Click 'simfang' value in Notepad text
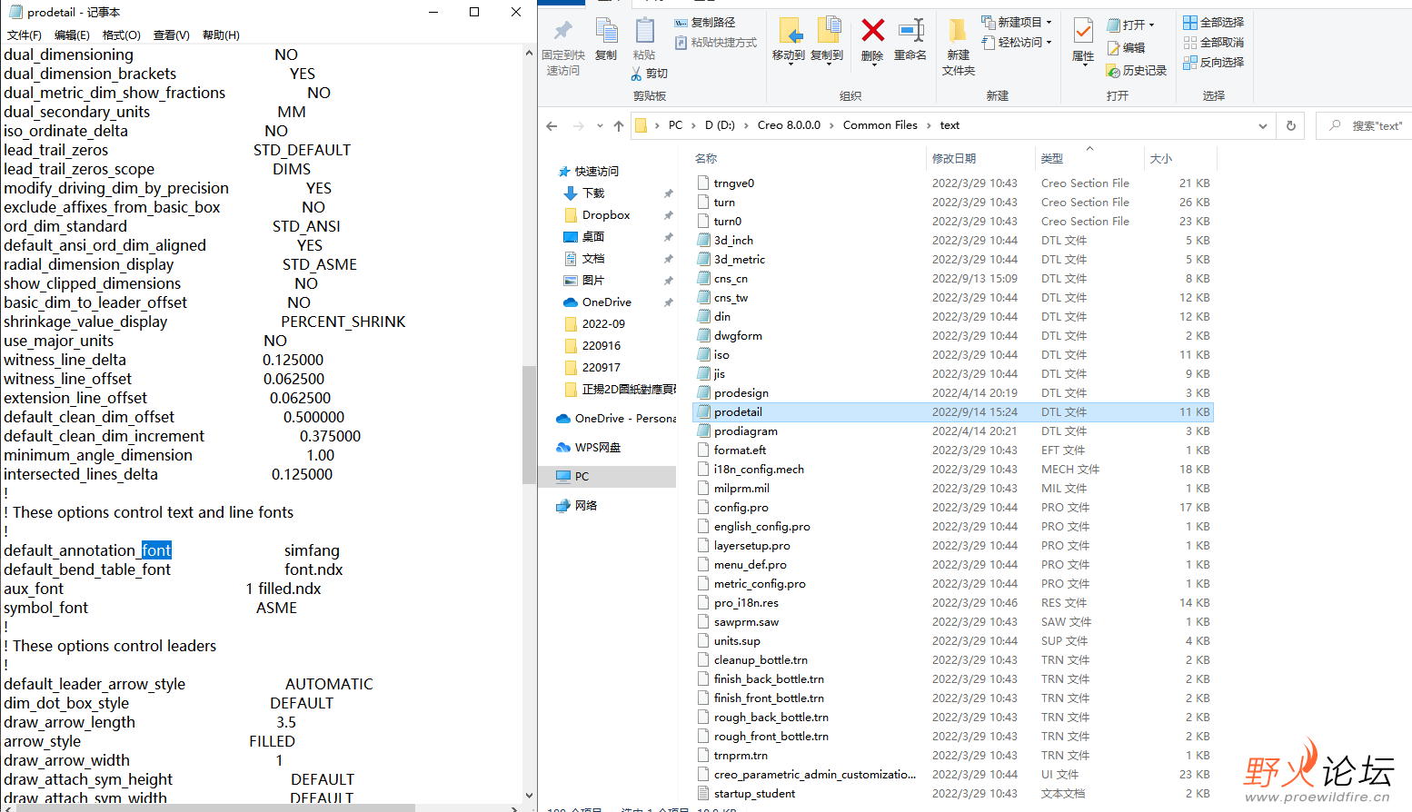Viewport: 1412px width, 812px height. click(x=312, y=550)
